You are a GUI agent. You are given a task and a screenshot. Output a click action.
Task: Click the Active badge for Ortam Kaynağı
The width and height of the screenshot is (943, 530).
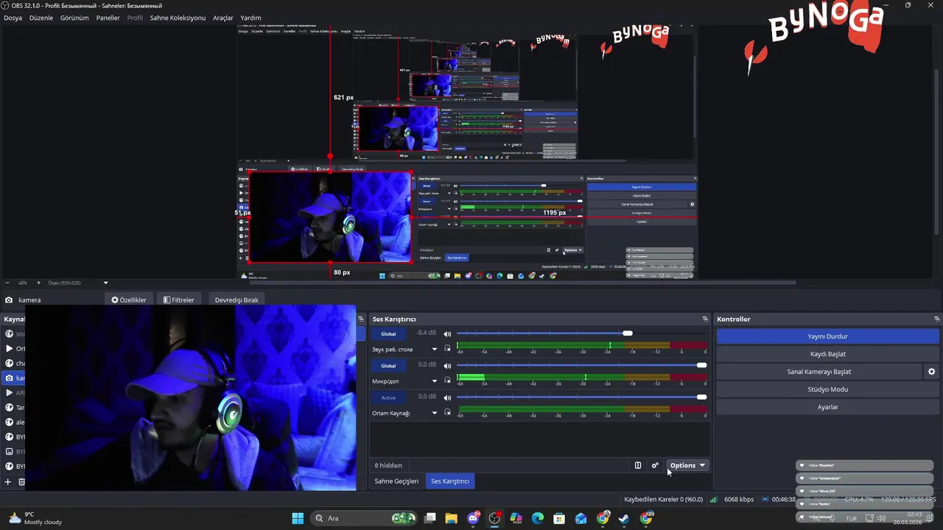click(x=388, y=397)
